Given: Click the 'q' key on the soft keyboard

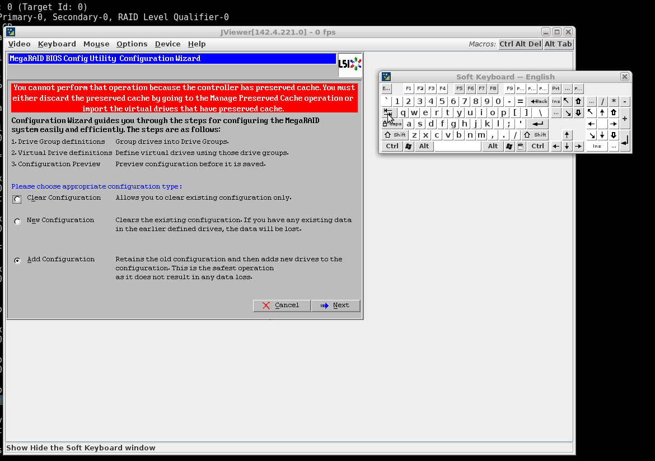Looking at the screenshot, I should click(x=403, y=112).
